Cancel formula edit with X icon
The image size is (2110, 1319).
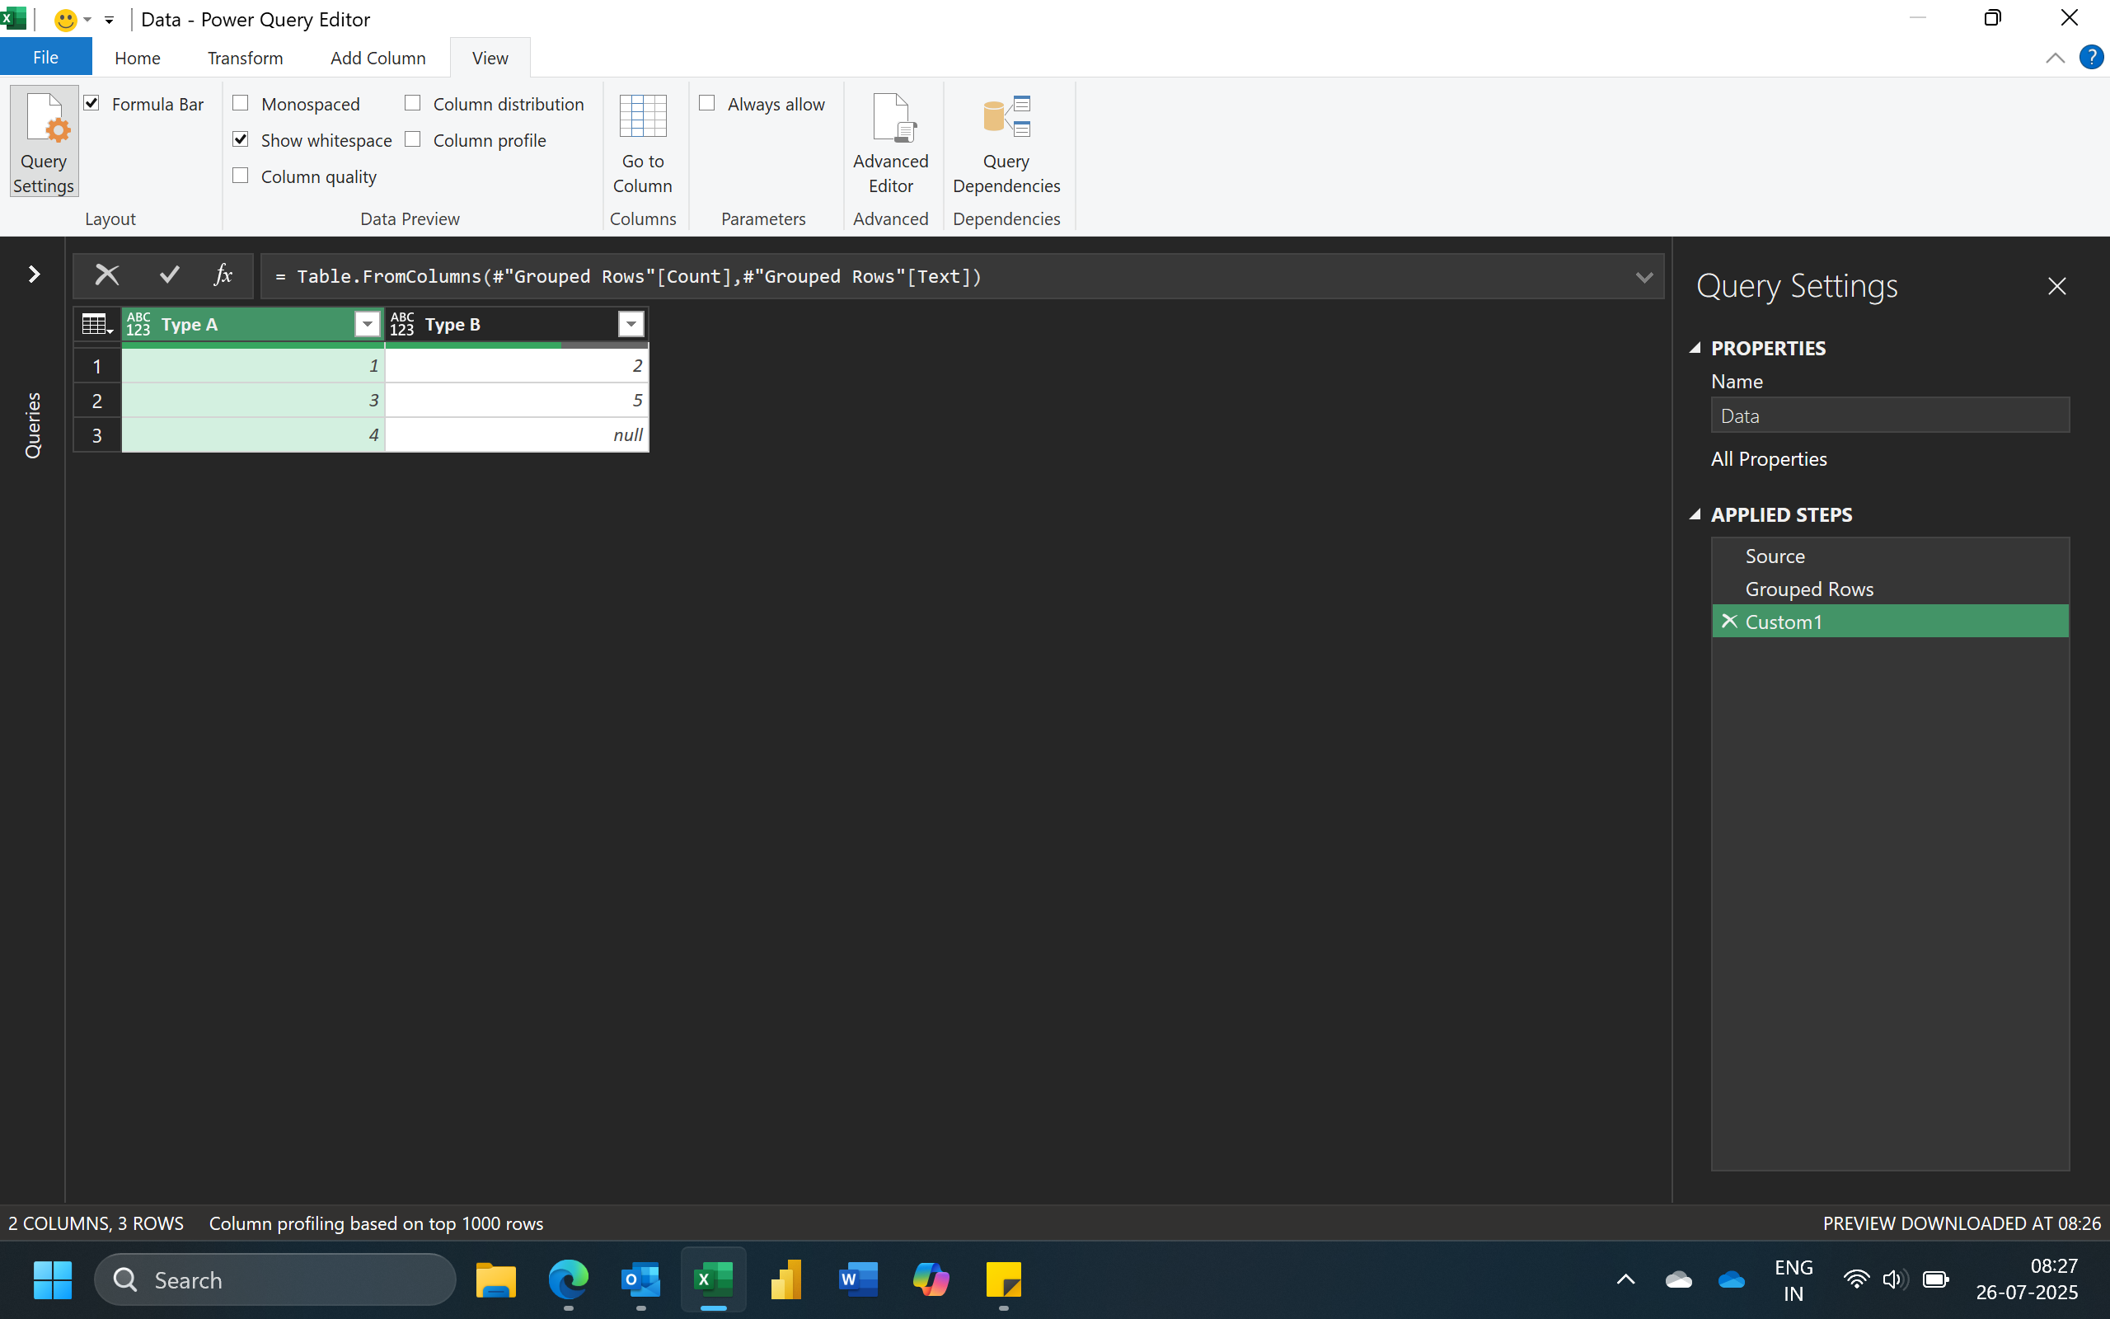click(107, 275)
